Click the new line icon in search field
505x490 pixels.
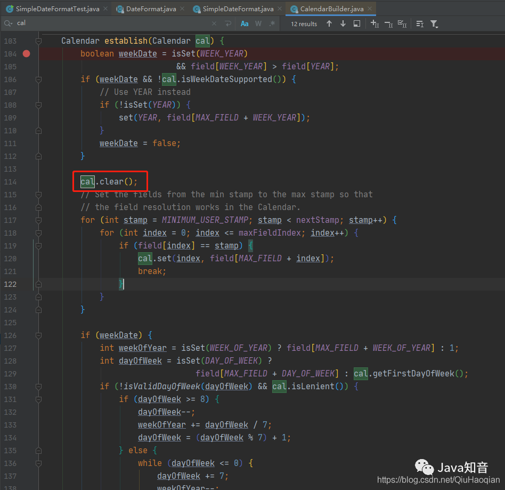pos(228,23)
